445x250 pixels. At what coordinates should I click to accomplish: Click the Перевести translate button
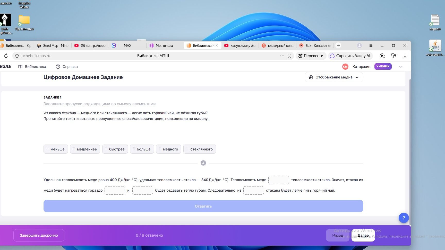[x=311, y=56]
